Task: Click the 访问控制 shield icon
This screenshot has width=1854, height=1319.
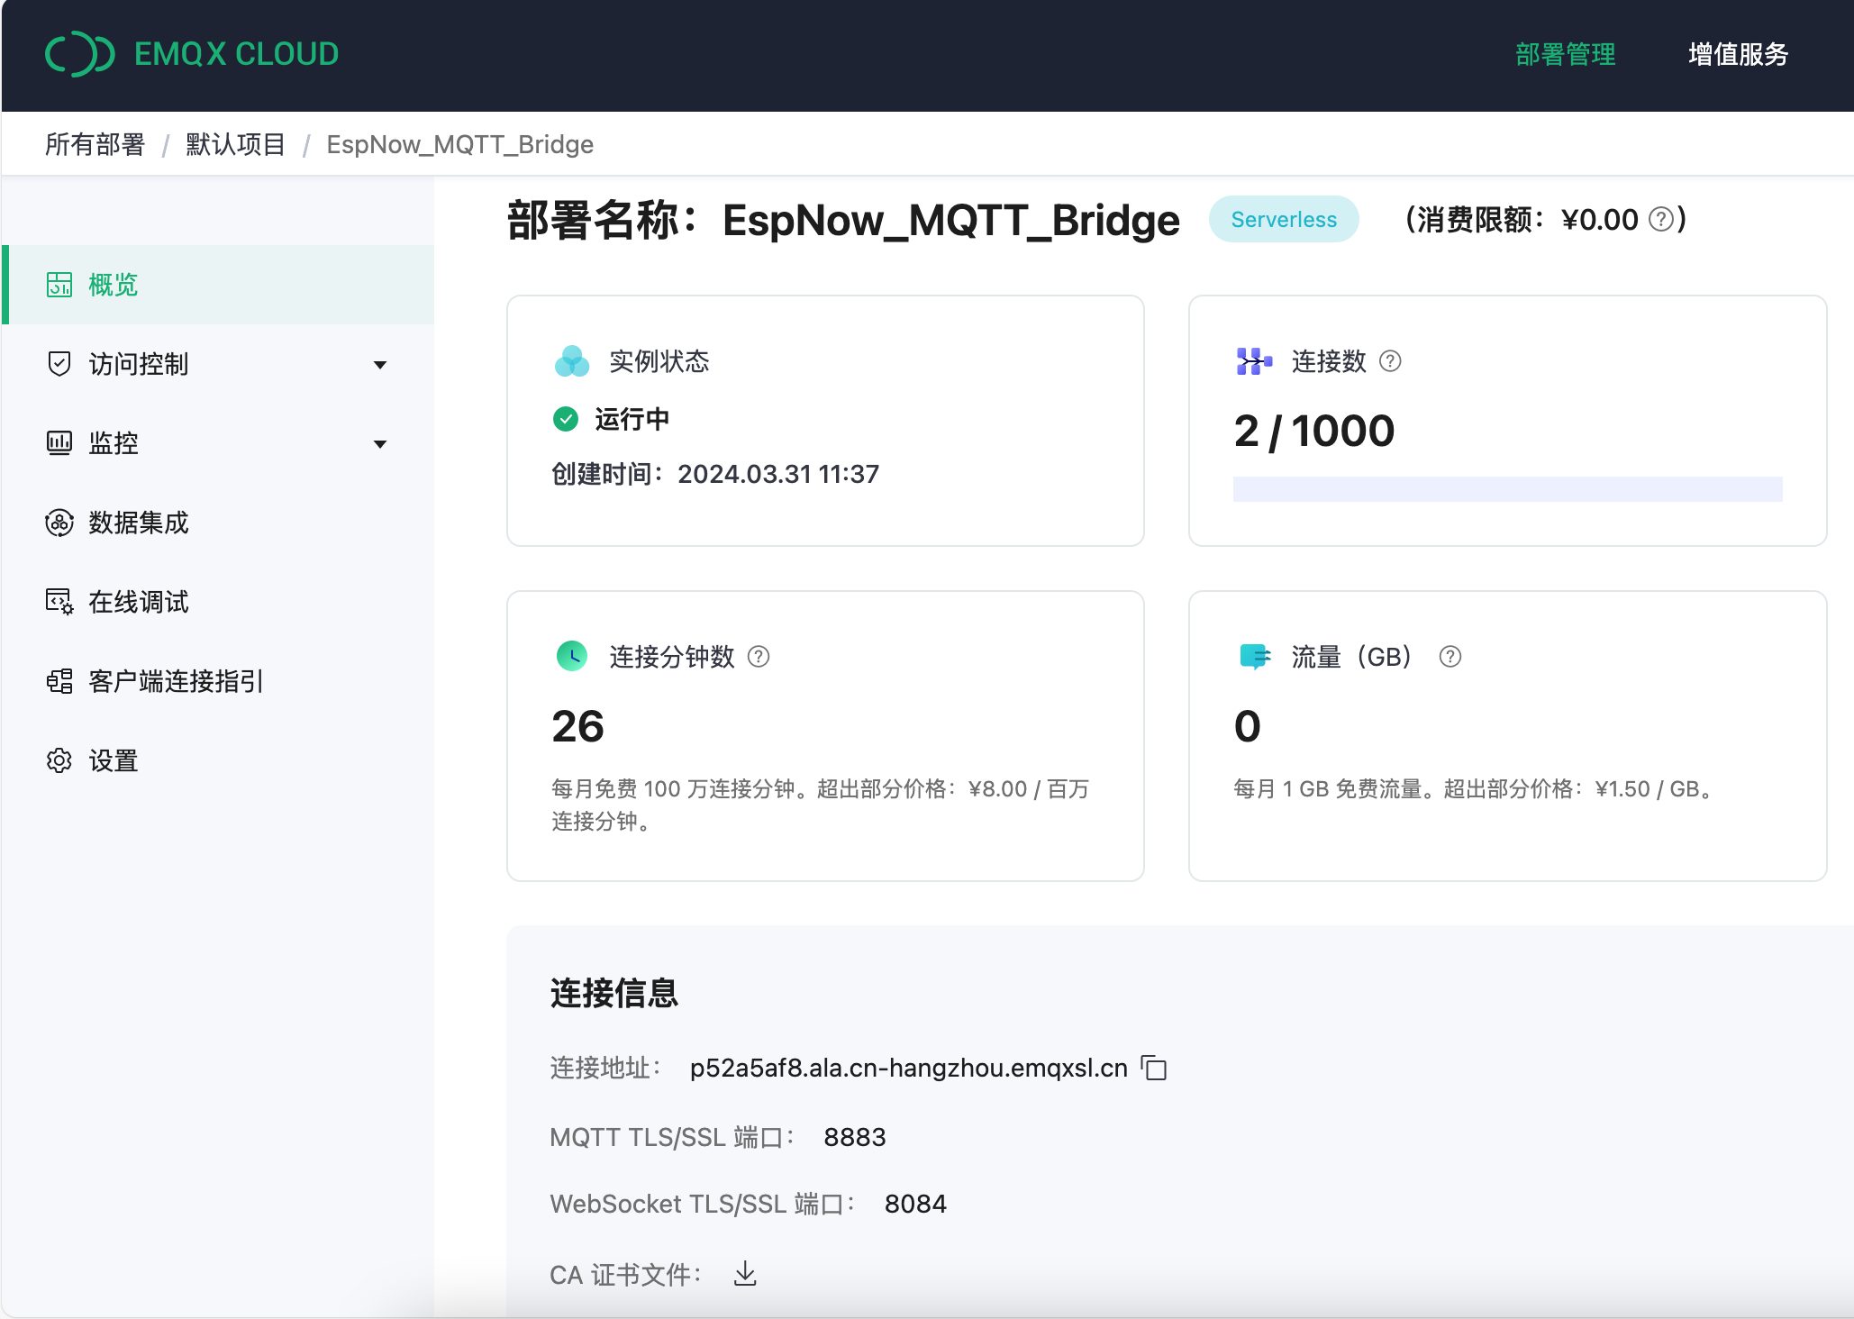Action: (59, 364)
